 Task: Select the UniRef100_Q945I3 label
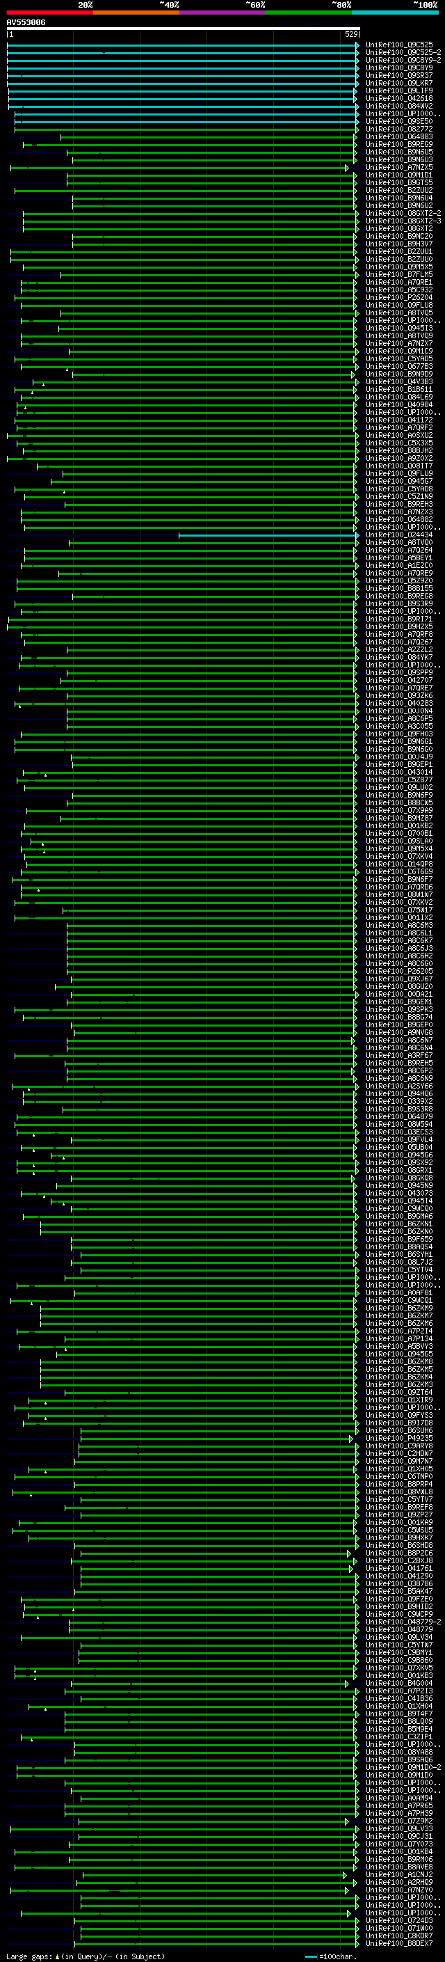(399, 329)
